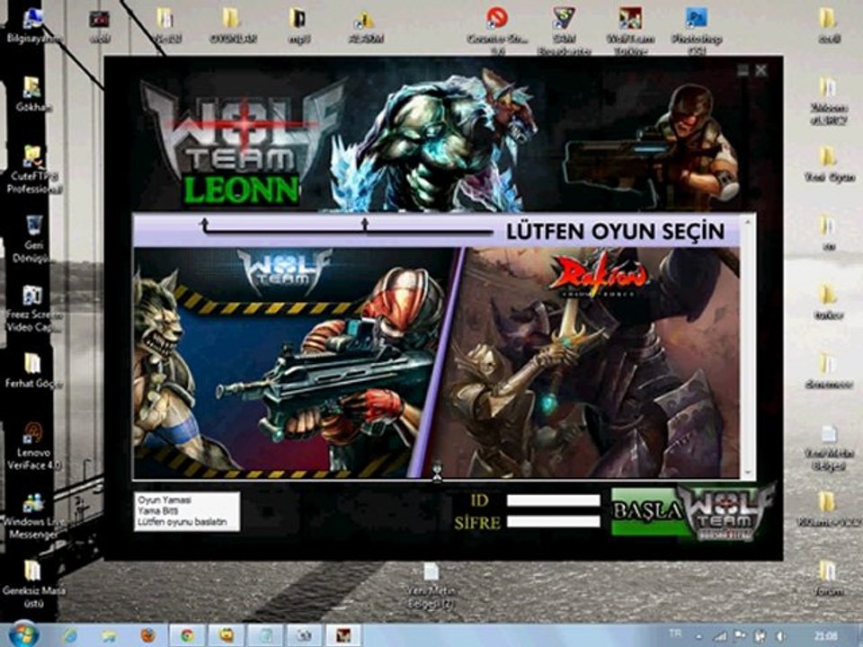The width and height of the screenshot is (863, 647).
Task: Click the 'Oyun Yaması' status line
Action: pos(164,501)
